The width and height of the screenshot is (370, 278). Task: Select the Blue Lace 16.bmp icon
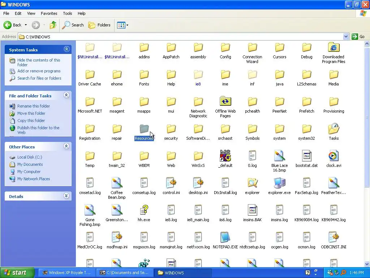click(x=279, y=156)
